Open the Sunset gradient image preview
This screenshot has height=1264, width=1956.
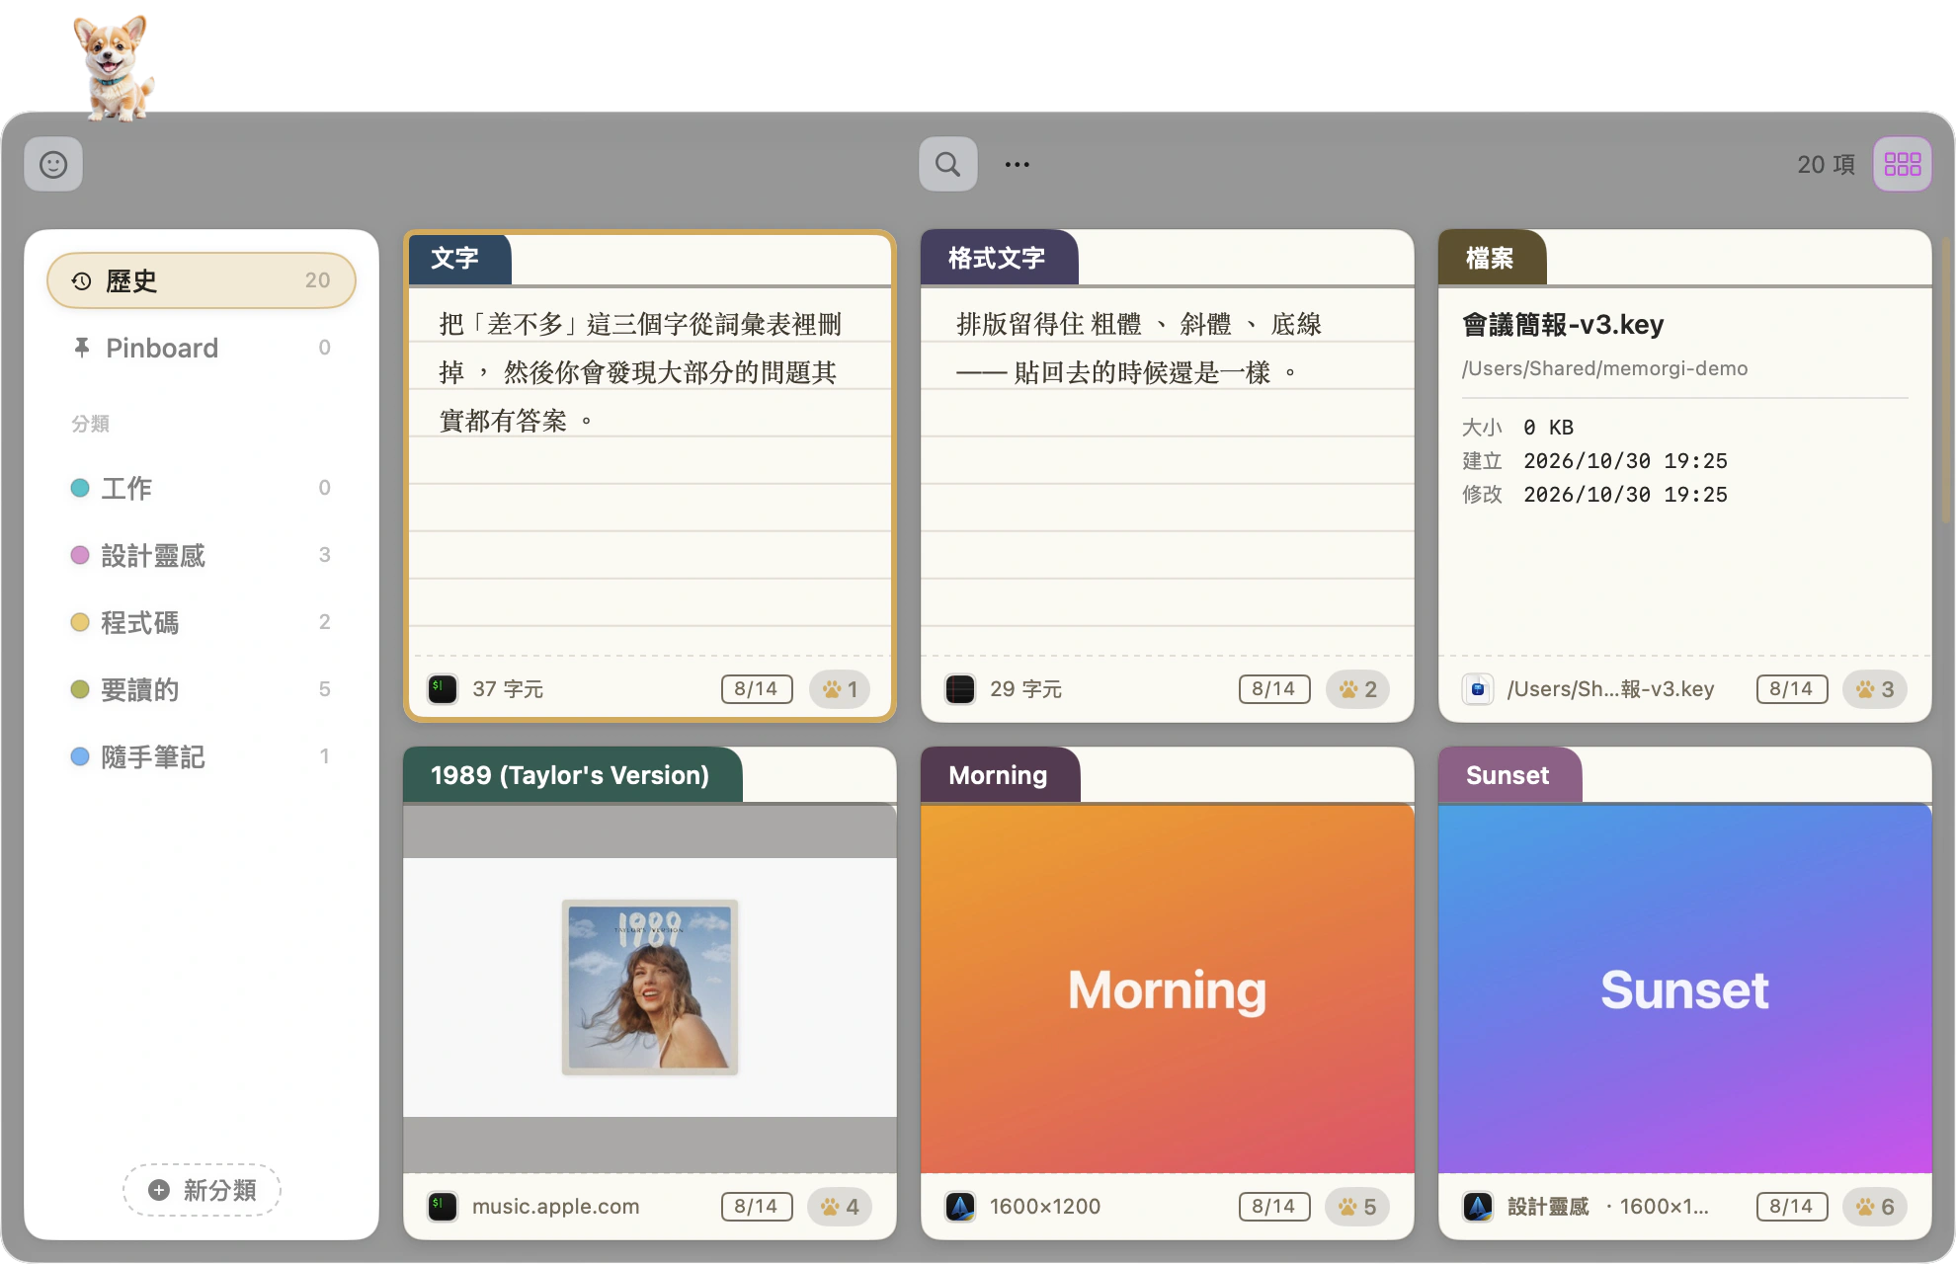(x=1685, y=988)
